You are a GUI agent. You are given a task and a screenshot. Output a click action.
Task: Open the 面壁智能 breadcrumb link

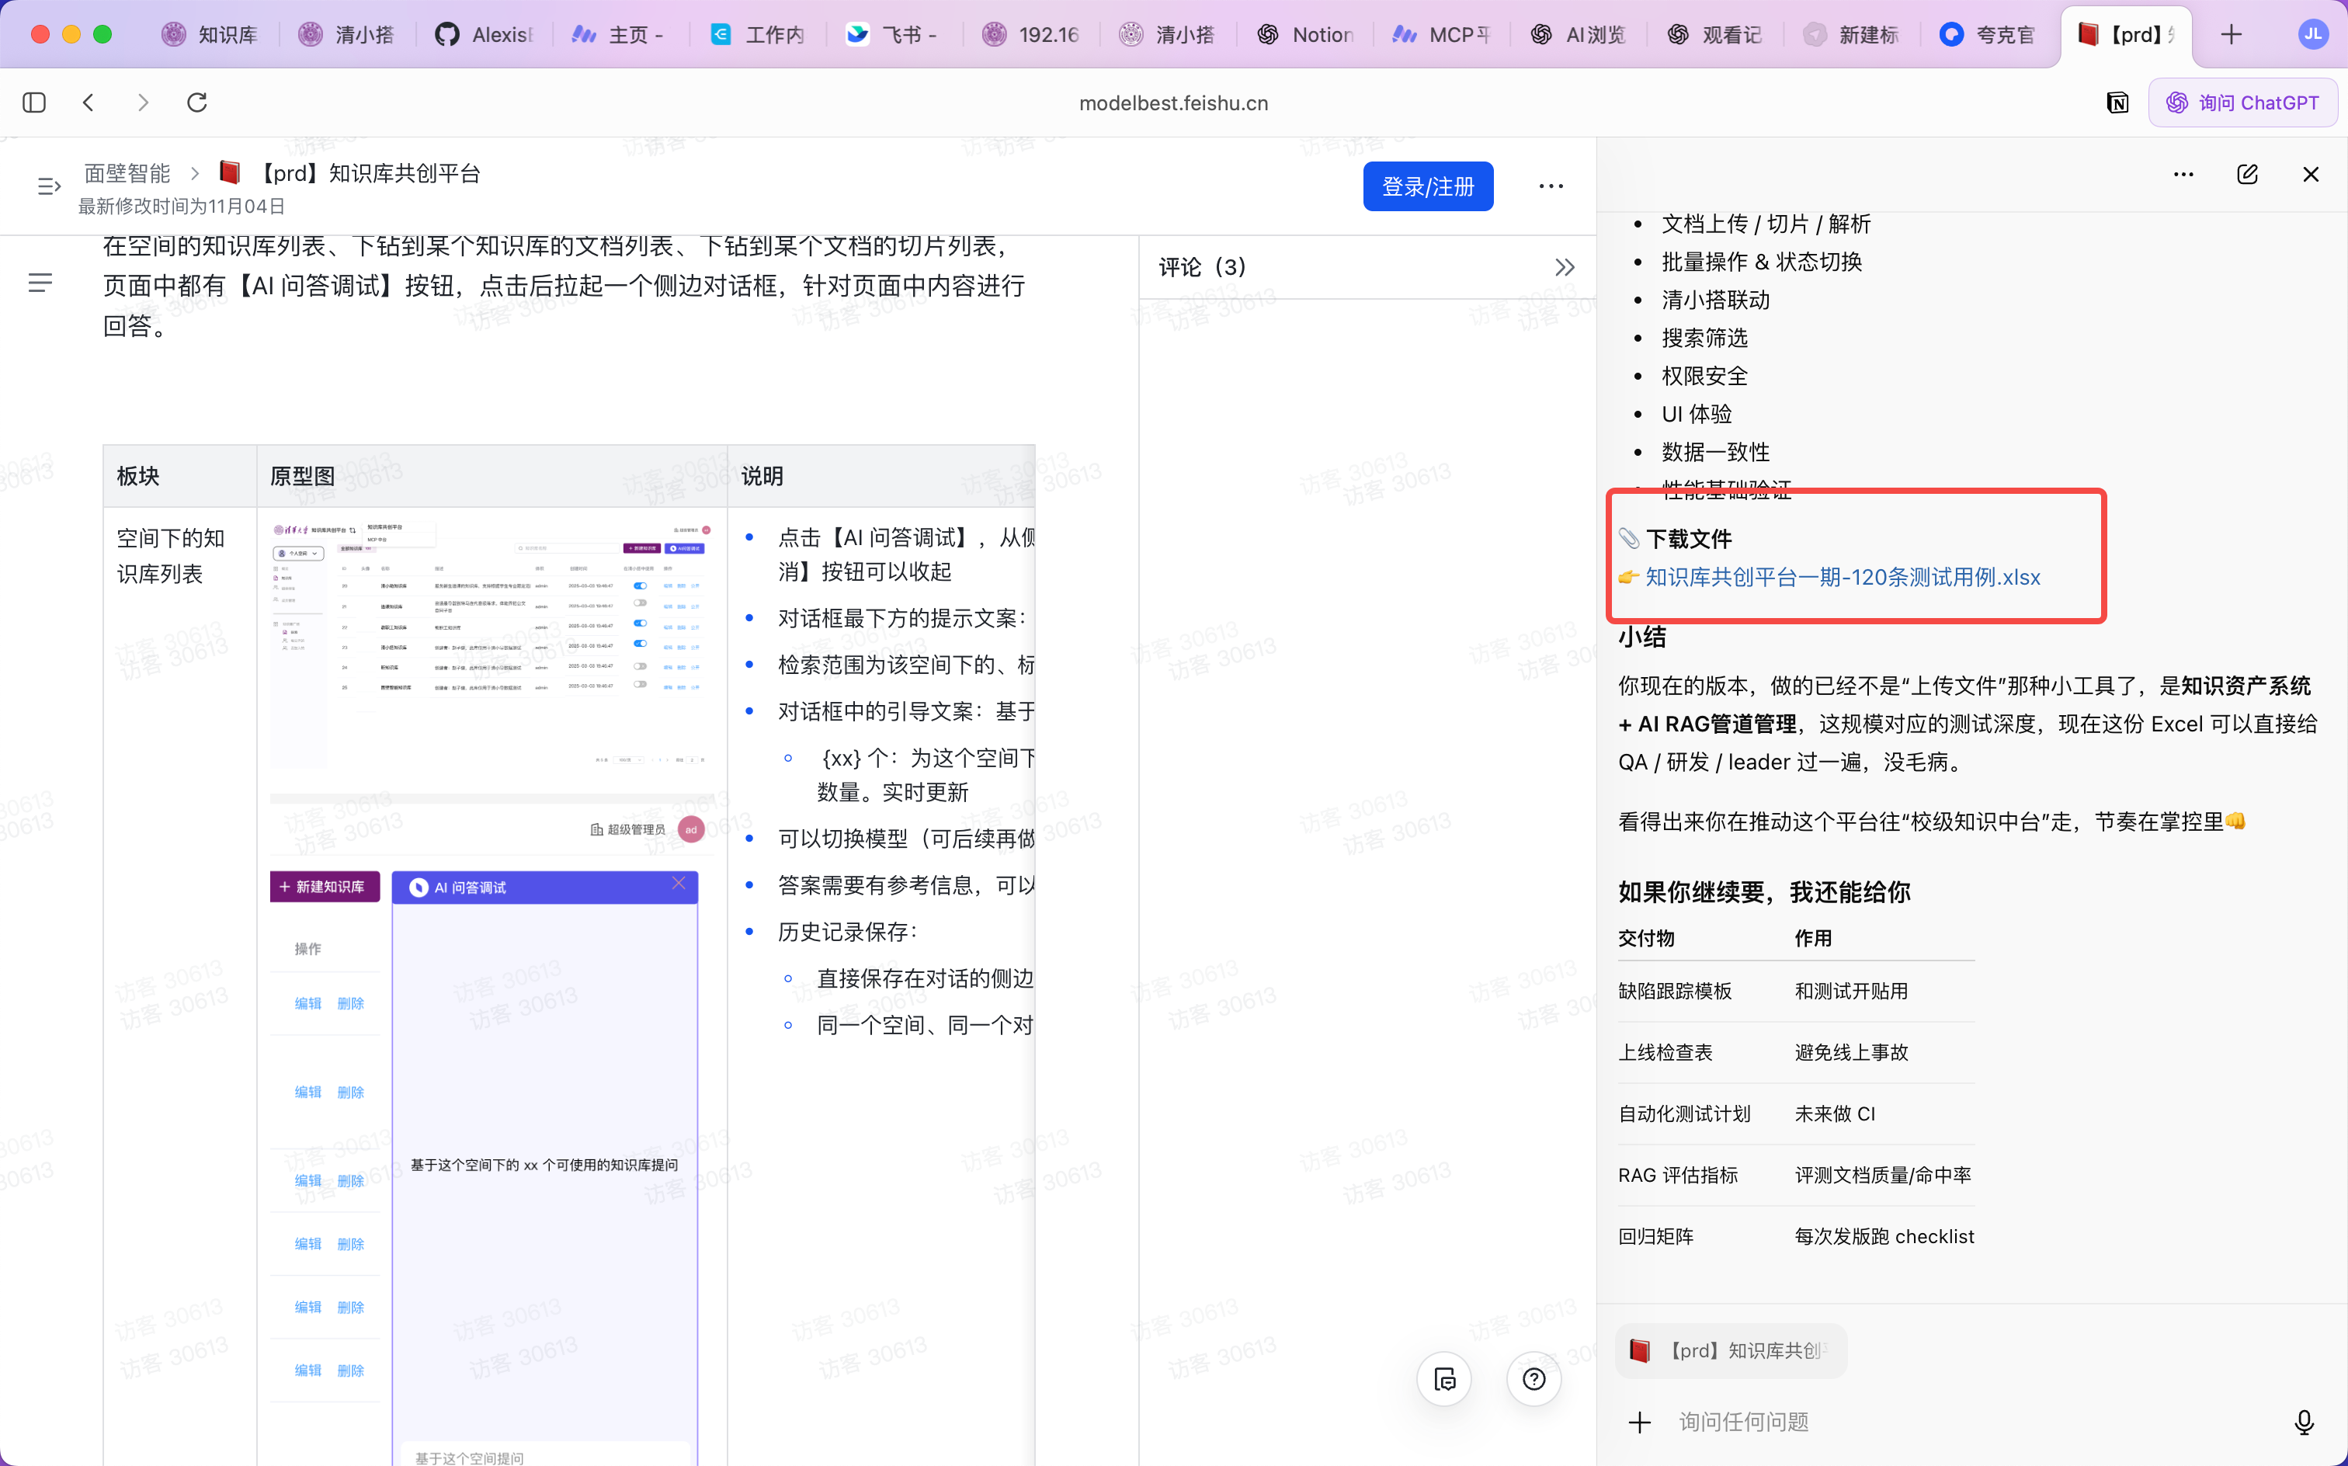tap(127, 174)
